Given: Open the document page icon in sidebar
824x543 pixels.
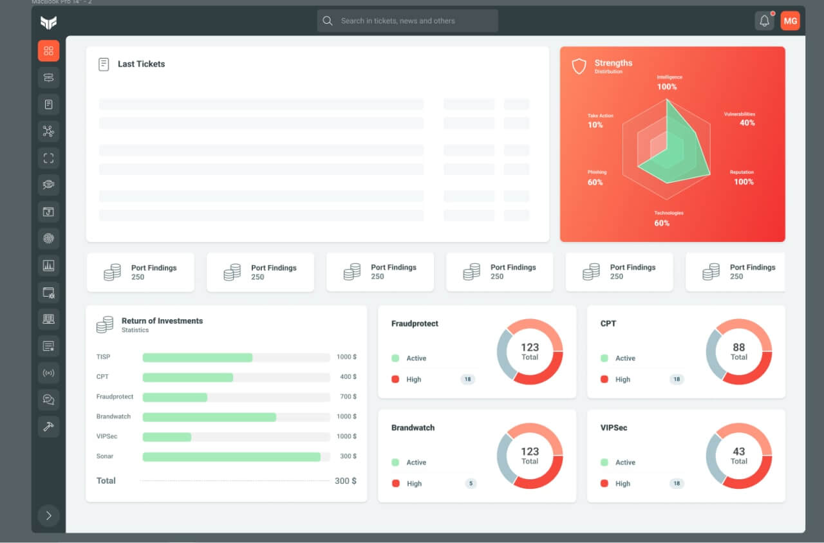Looking at the screenshot, I should (48, 104).
